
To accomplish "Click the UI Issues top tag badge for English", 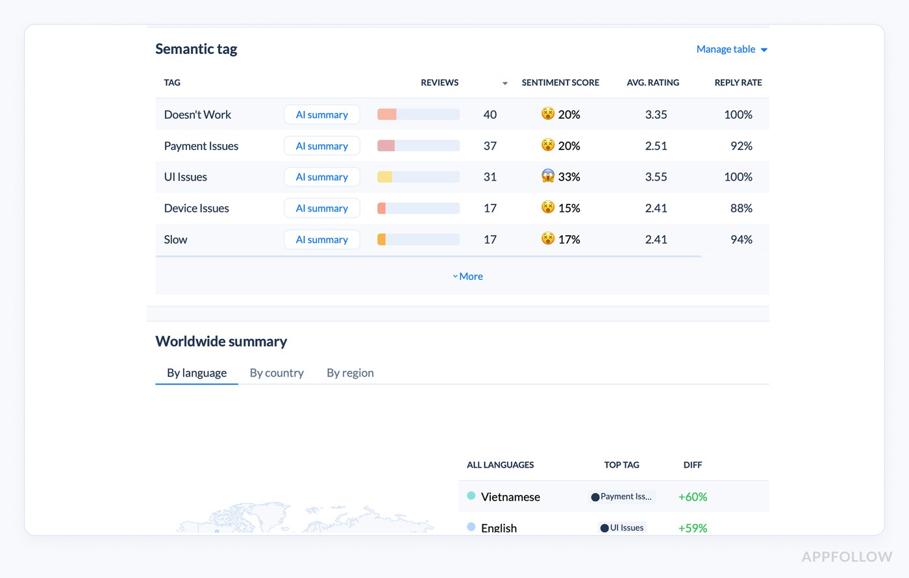I will pos(621,527).
